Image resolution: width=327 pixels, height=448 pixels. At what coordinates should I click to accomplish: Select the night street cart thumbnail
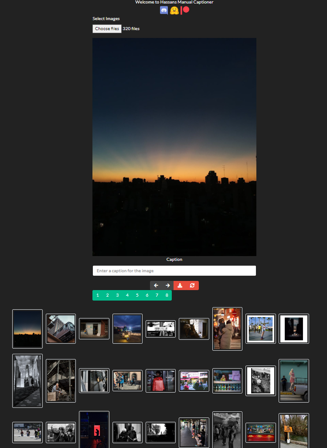[127, 329]
